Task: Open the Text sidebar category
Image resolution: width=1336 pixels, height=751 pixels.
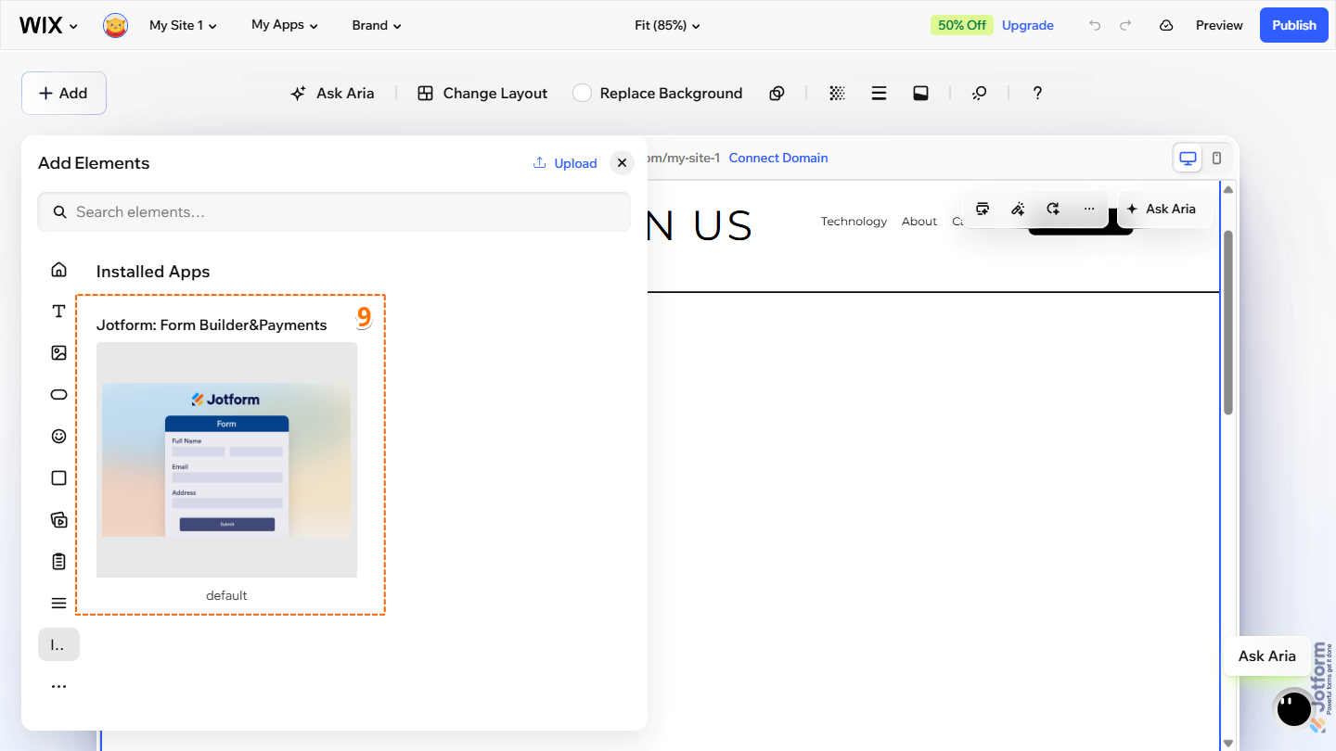Action: pyautogui.click(x=58, y=311)
